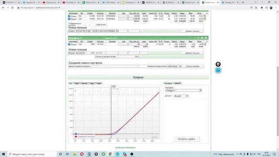Go back with browser back arrow
Screen dimensions: 279x157
pos(3,8)
